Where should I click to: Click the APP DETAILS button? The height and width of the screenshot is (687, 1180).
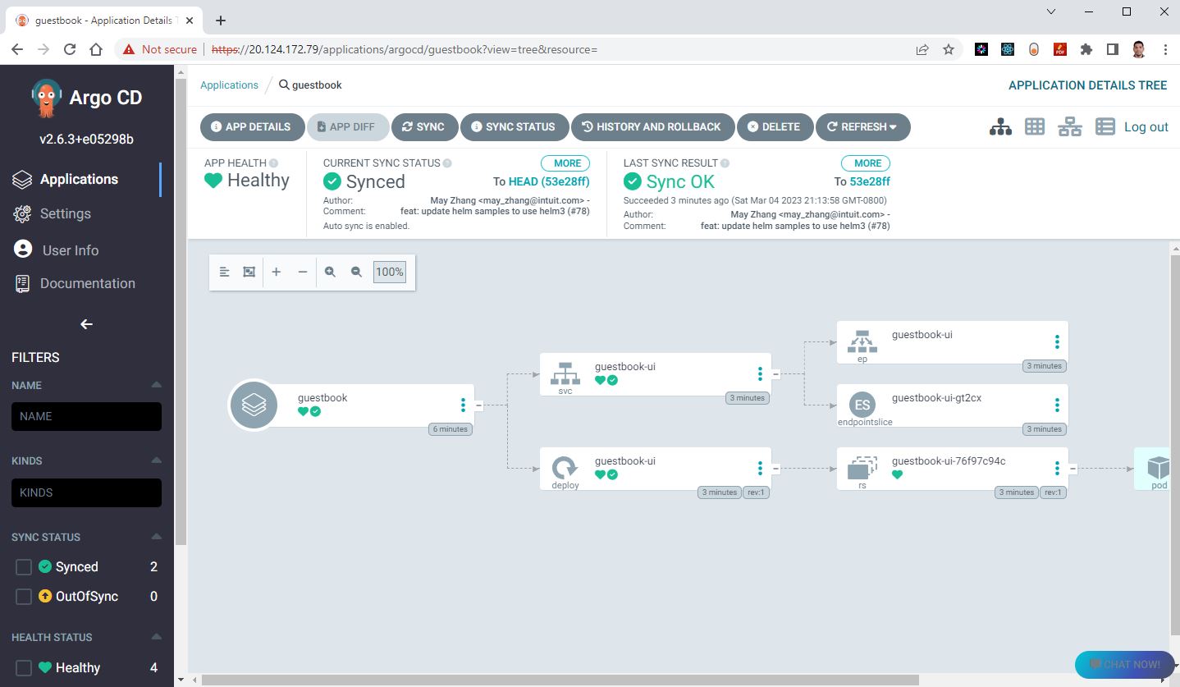[x=252, y=126]
